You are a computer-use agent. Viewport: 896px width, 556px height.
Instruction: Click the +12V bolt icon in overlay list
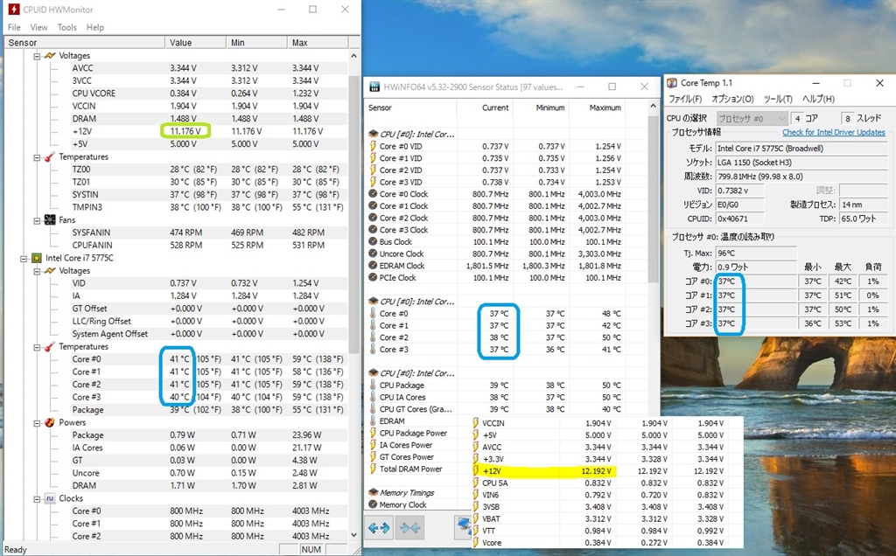coord(476,471)
